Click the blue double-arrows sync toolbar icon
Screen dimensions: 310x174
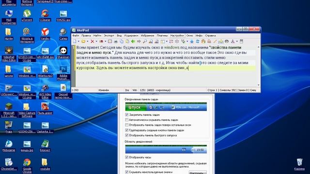[x=198, y=42]
